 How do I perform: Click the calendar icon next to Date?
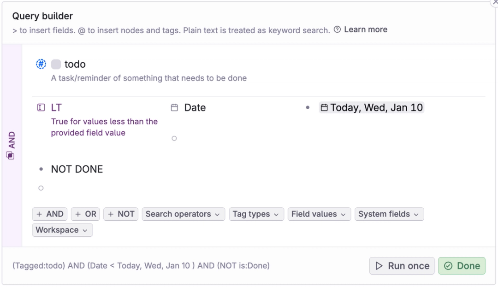(x=174, y=108)
